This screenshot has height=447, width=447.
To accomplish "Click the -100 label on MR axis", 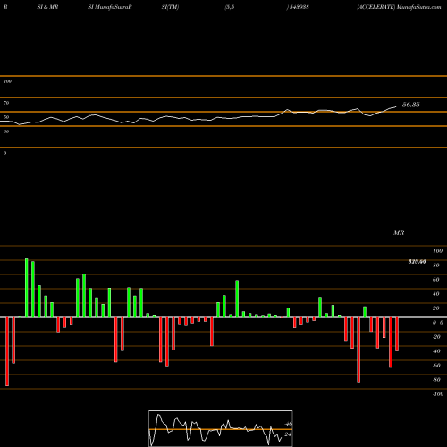I will 438,394.
